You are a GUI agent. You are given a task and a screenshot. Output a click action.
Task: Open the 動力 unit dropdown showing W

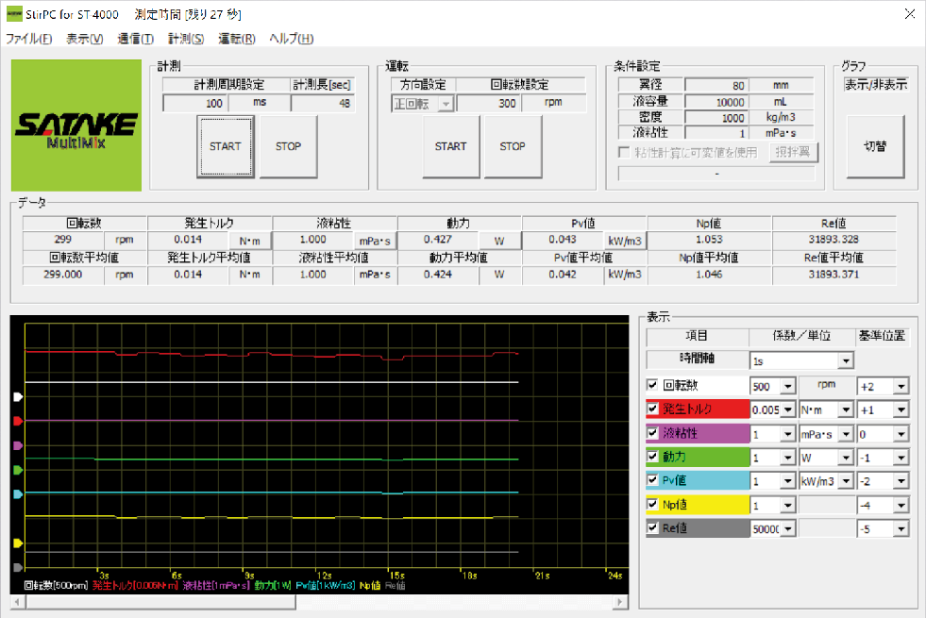point(847,458)
